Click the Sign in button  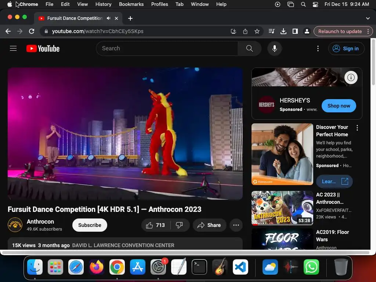[x=346, y=48]
